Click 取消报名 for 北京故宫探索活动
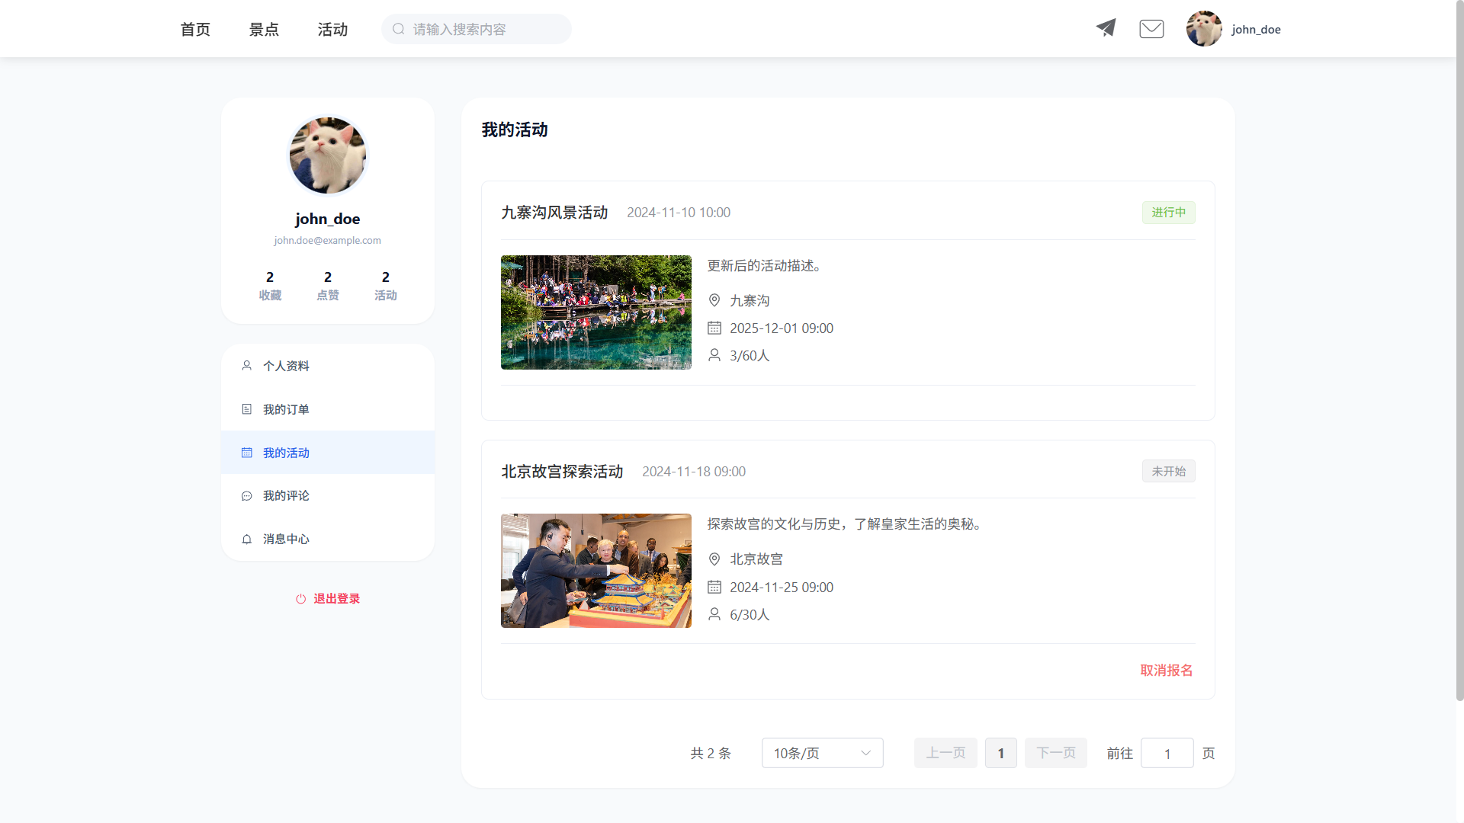This screenshot has height=823, width=1464. tap(1166, 670)
